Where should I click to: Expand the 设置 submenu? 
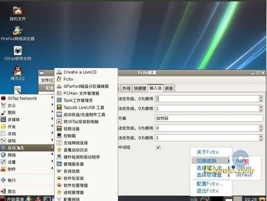(x=27, y=162)
